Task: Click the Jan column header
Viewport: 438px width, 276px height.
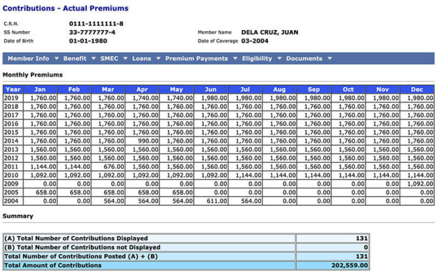Action: (x=40, y=89)
